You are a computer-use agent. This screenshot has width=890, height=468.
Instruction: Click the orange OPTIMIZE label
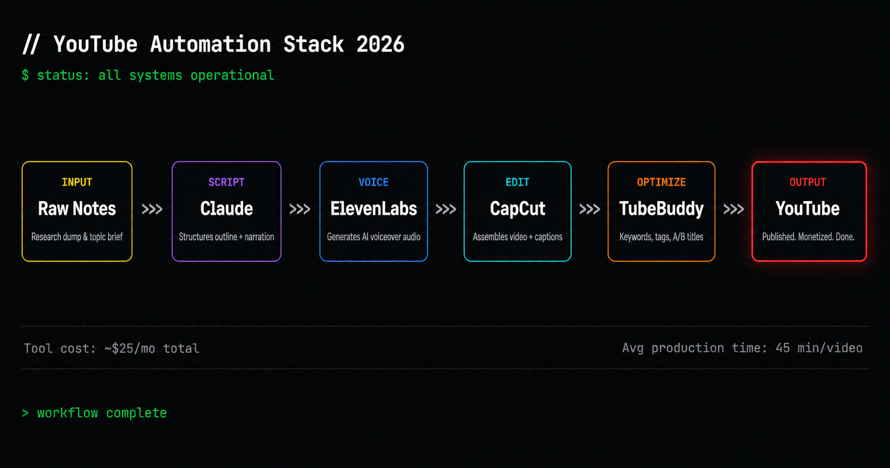coord(661,182)
